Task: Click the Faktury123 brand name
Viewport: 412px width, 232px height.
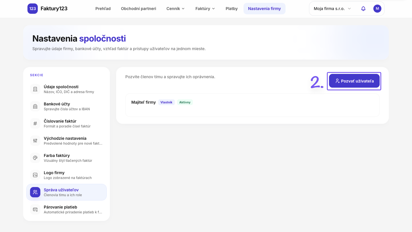Action: coord(54,9)
